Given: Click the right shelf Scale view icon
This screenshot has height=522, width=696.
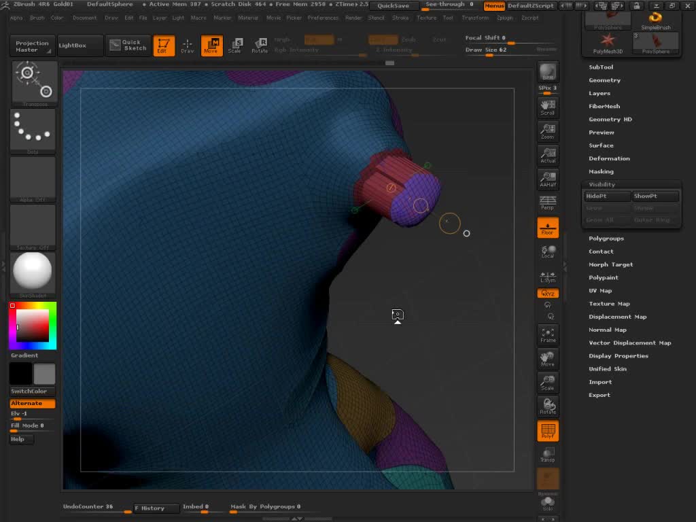Looking at the screenshot, I should 548,383.
